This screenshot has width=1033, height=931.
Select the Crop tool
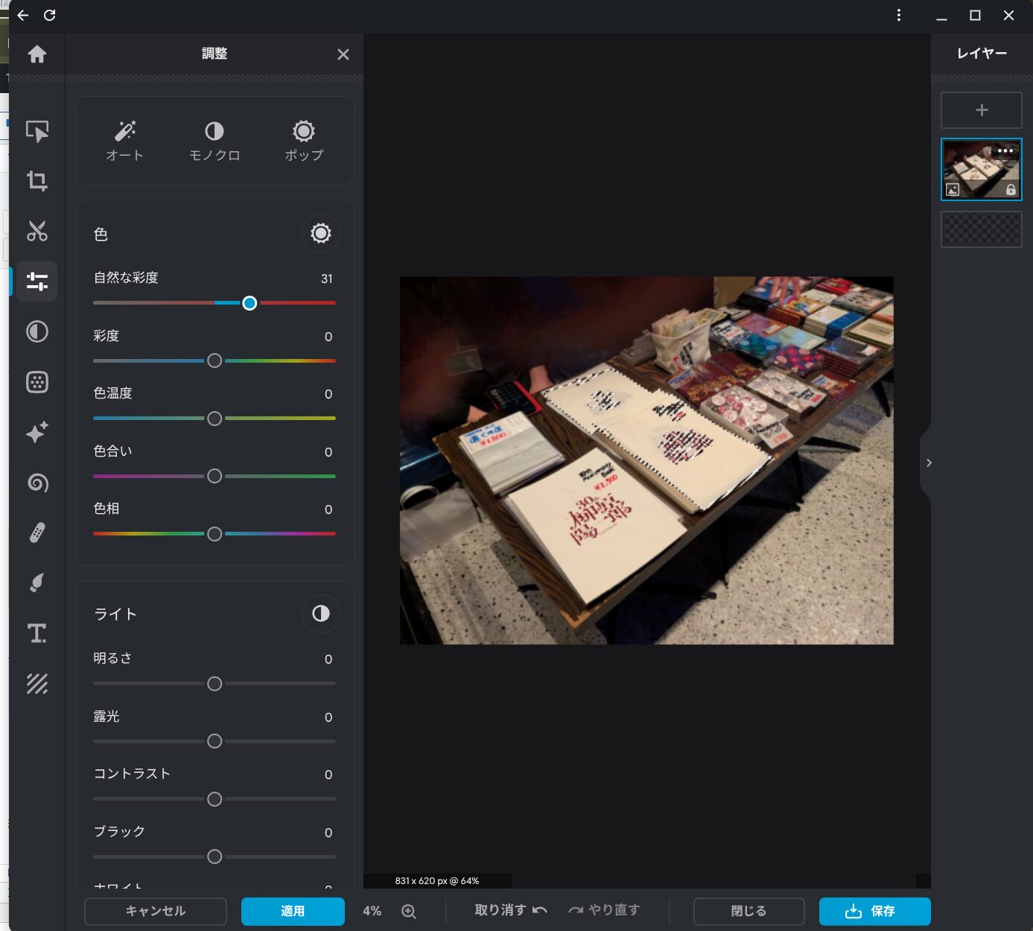pyautogui.click(x=36, y=181)
